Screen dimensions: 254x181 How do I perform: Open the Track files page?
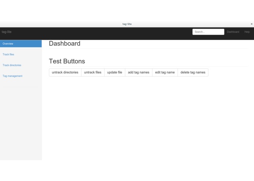tap(8, 54)
